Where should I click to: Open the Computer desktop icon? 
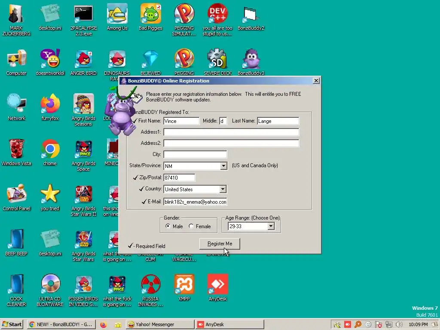tap(16, 62)
